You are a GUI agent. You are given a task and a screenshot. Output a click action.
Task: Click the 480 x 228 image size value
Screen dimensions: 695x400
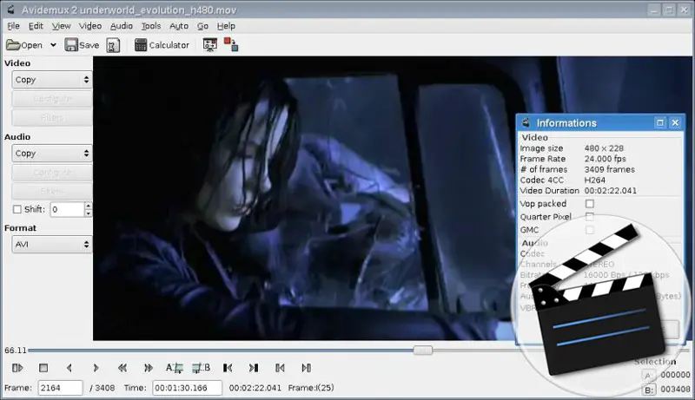[x=604, y=148]
